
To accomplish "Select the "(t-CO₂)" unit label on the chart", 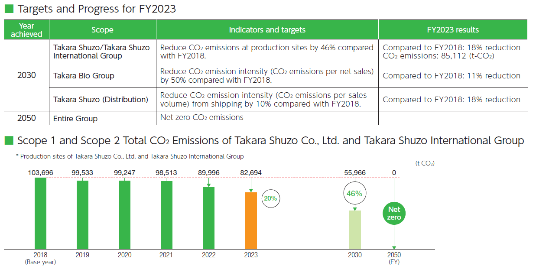I will [425, 163].
